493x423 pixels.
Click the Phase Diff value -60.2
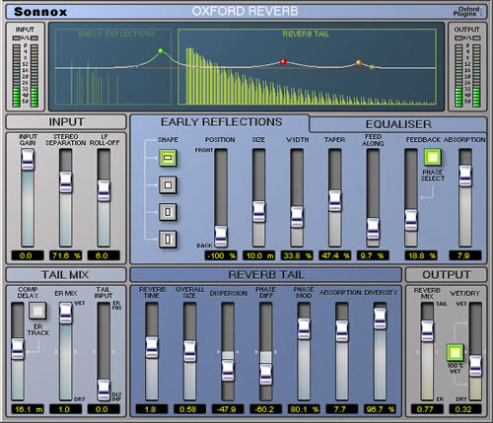(266, 409)
